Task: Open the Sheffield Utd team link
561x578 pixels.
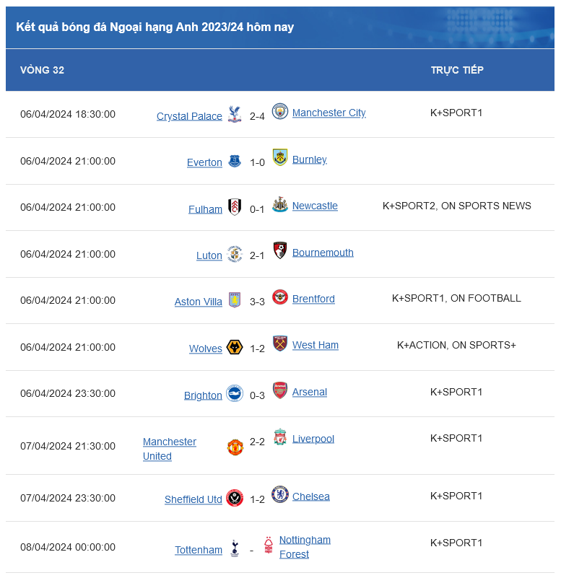Action: coord(192,499)
